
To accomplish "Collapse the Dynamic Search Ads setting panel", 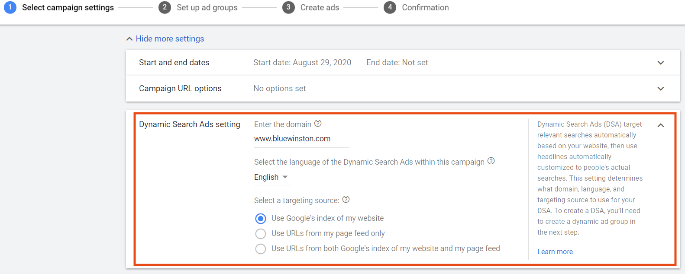I will coord(660,125).
